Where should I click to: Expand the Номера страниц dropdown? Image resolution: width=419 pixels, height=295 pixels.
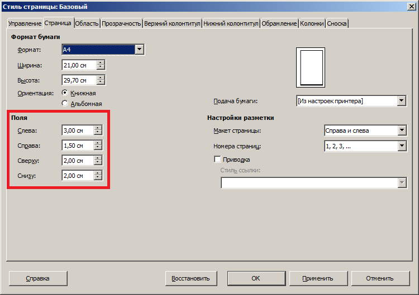coord(401,146)
